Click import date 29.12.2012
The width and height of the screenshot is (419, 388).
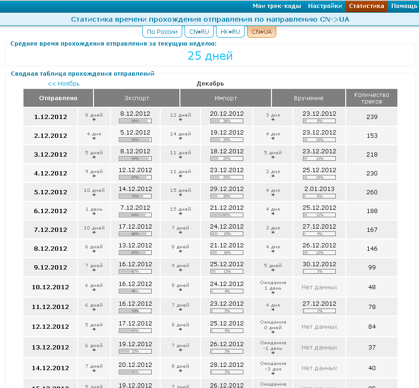pos(227,189)
